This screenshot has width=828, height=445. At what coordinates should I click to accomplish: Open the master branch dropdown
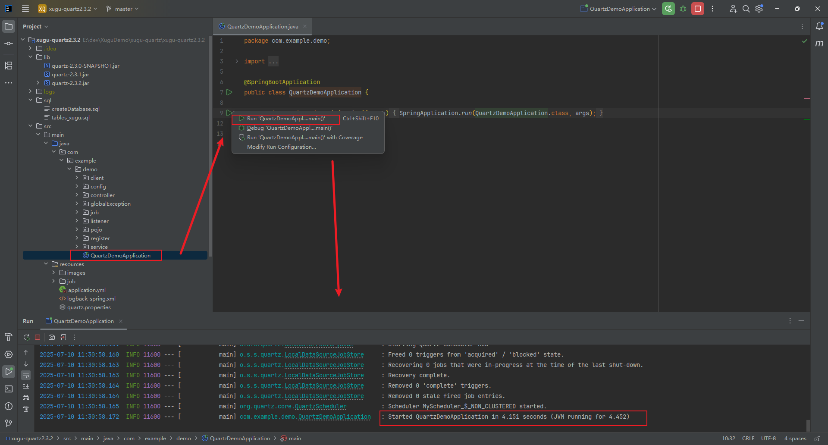click(x=123, y=9)
